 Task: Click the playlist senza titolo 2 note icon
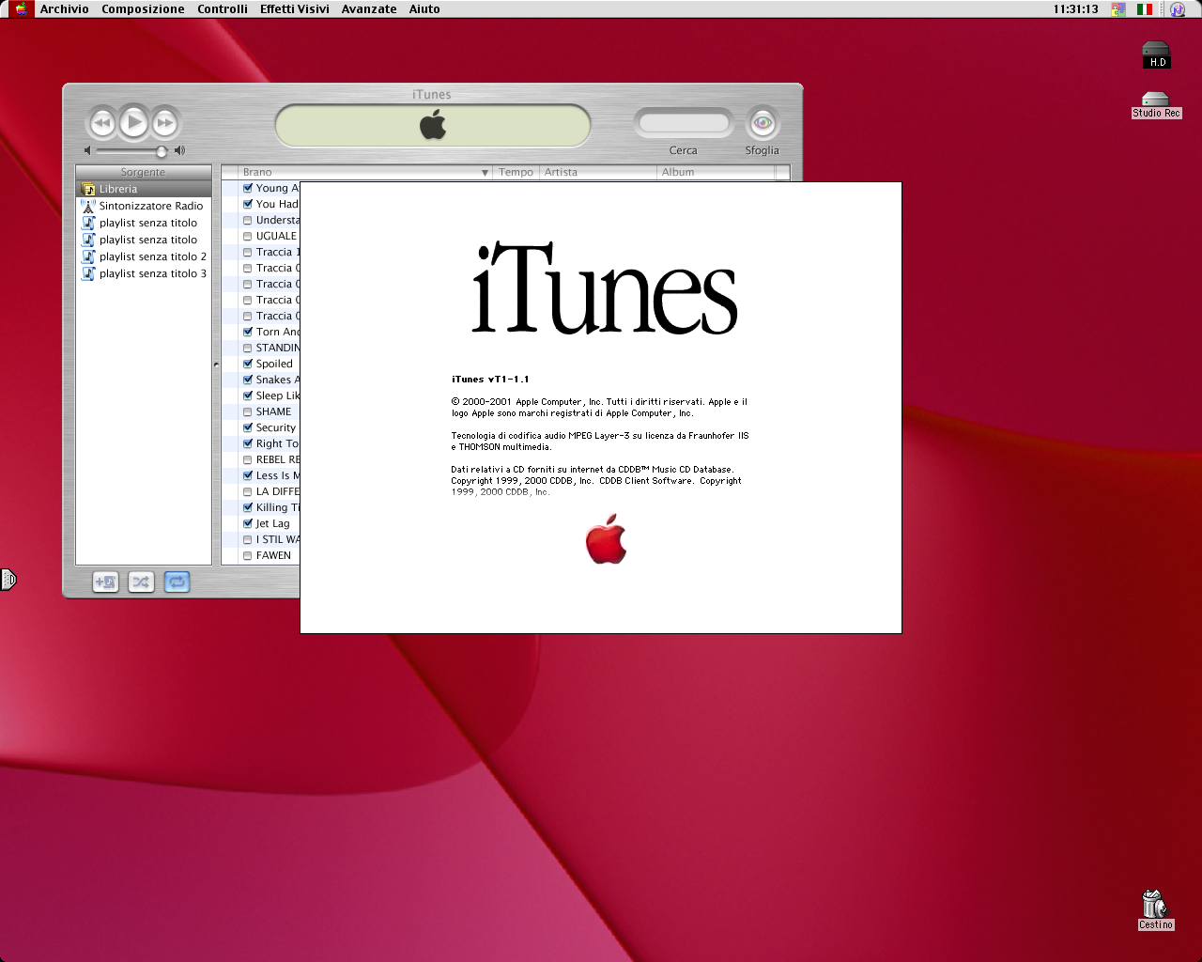pyautogui.click(x=88, y=256)
